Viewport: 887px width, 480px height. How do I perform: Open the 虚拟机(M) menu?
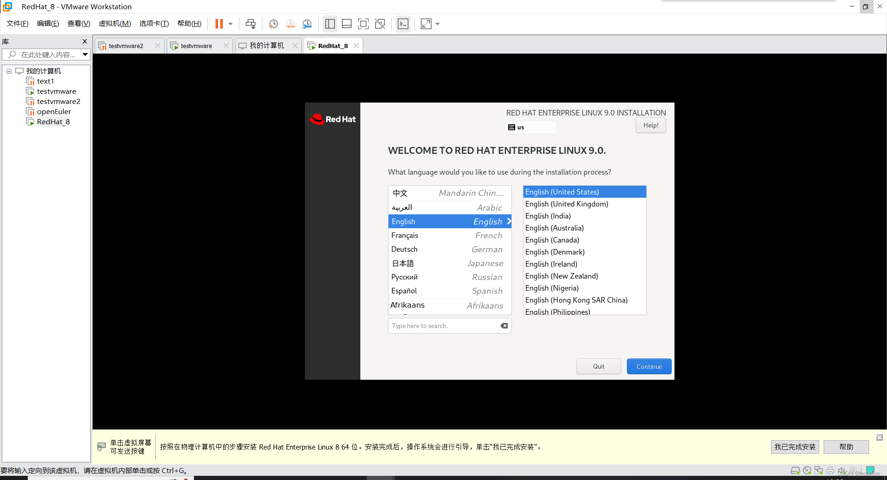[x=115, y=24]
